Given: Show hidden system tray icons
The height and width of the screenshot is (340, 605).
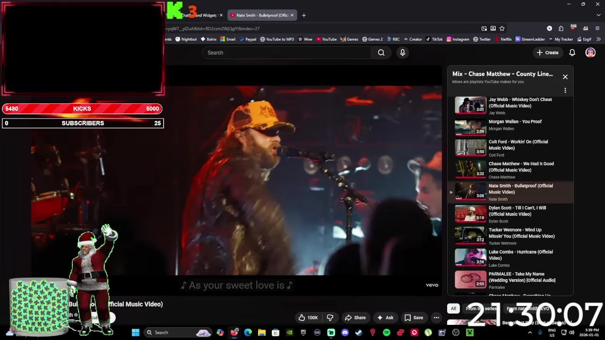Looking at the screenshot, I should pos(530,332).
